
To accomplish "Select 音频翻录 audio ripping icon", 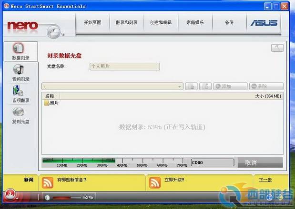I will [20, 94].
